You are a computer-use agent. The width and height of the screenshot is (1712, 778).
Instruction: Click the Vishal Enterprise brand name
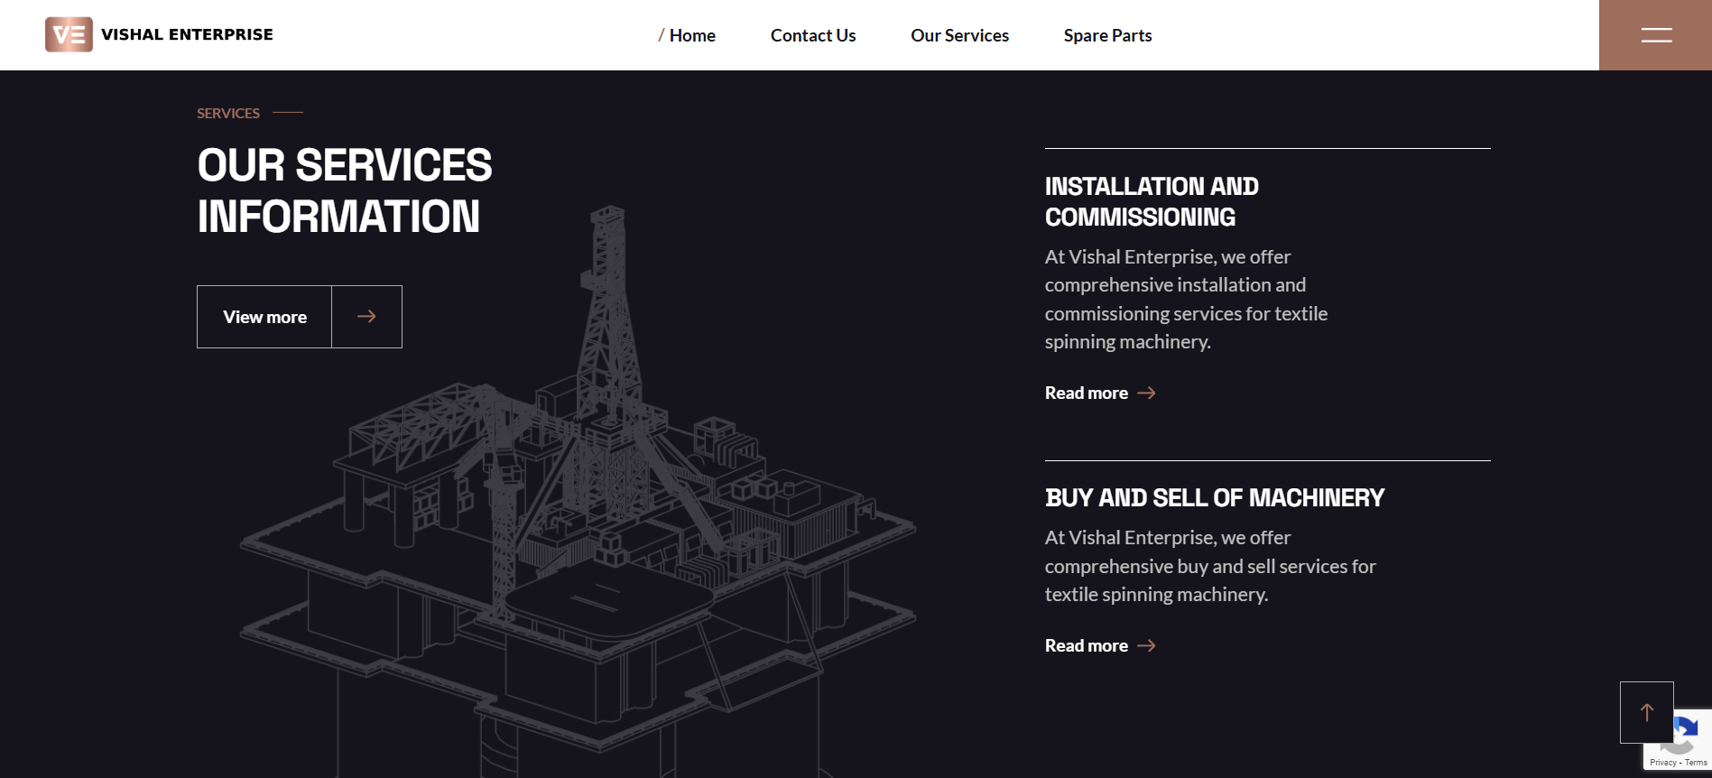click(187, 34)
